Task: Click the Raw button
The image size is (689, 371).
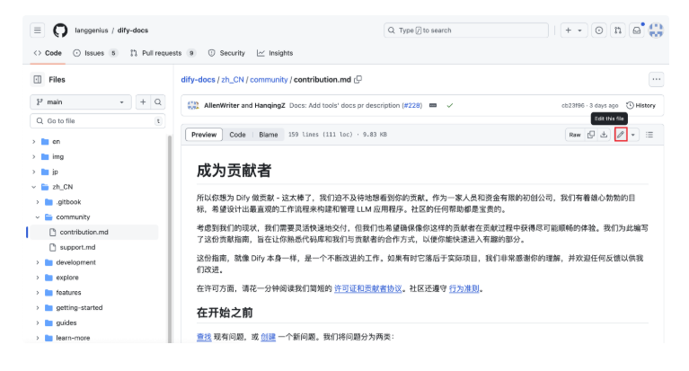Action: 575,135
